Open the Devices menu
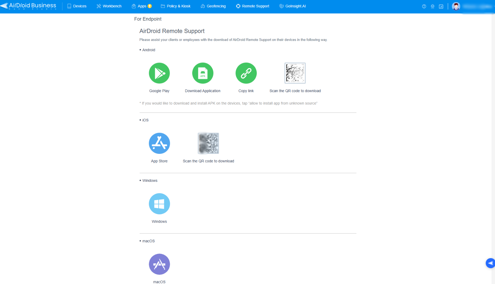Image resolution: width=495 pixels, height=284 pixels. [x=77, y=6]
